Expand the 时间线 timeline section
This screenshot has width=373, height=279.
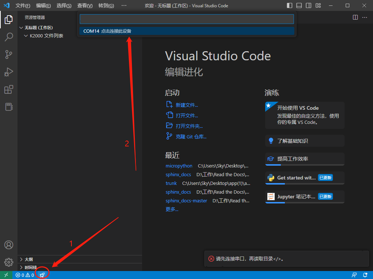pos(80,267)
